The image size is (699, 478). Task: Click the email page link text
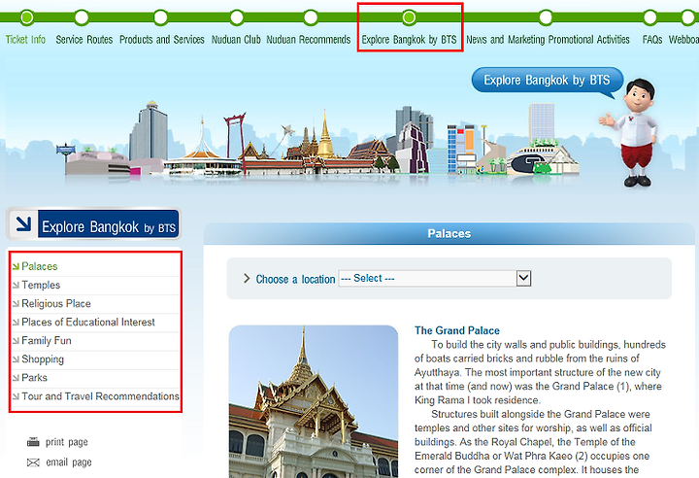tap(69, 462)
